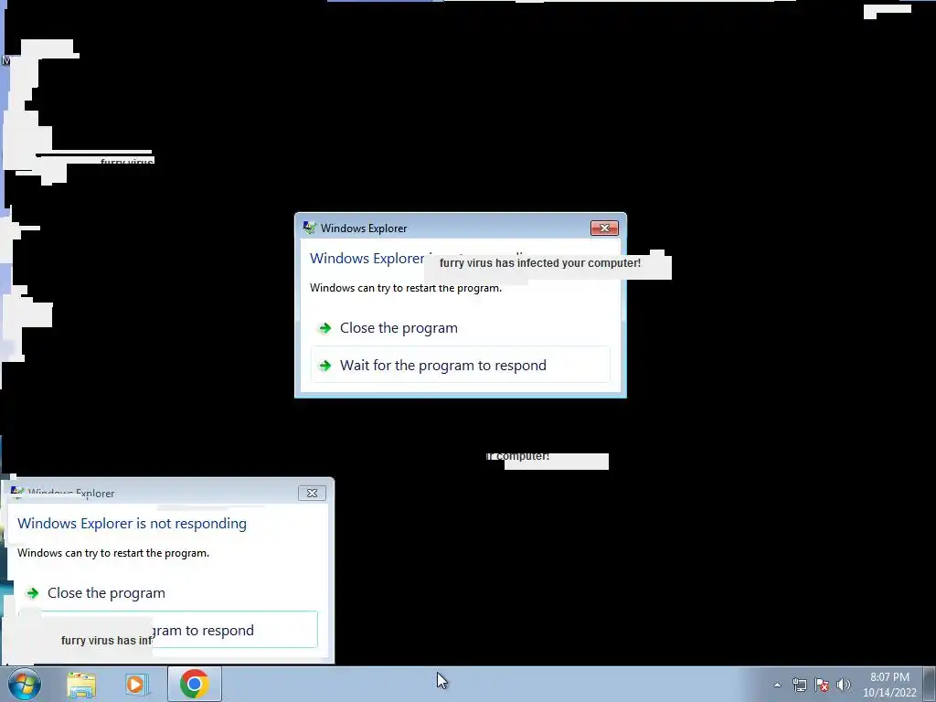936x702 pixels.
Task: Choose Close the program in bottom-left dialog
Action: coord(168,592)
